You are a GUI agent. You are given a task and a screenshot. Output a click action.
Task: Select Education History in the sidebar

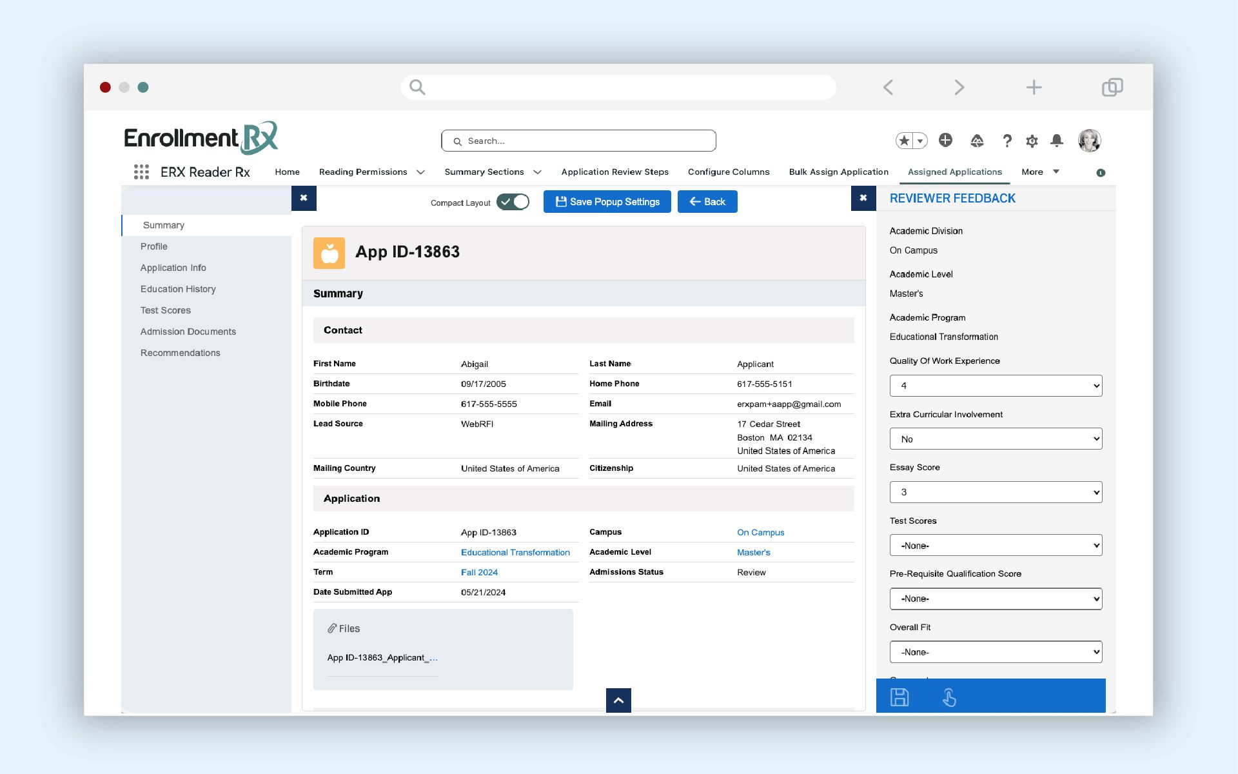[x=178, y=289]
